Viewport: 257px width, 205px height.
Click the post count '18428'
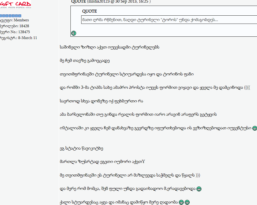24,26
